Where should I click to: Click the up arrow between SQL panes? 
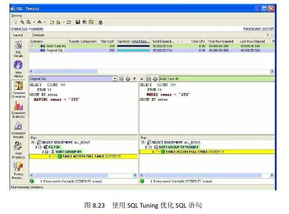(135, 79)
